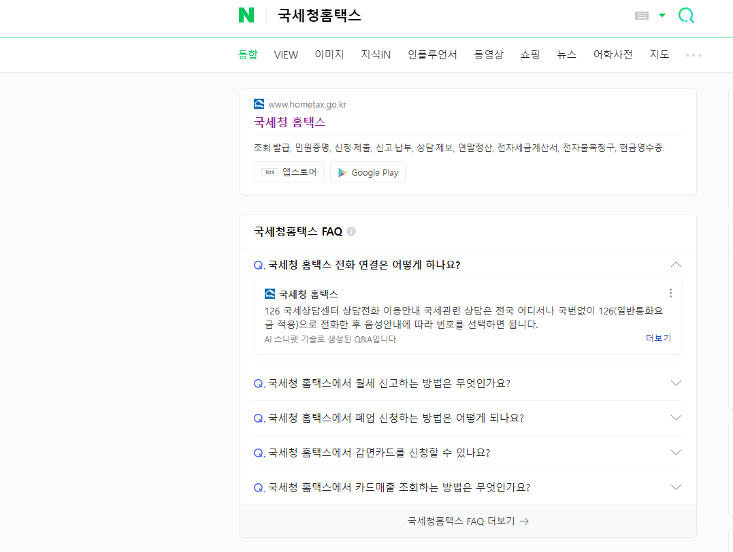Click the Hometax icon in the FAQ answer
The width and height of the screenshot is (733, 552).
[270, 293]
